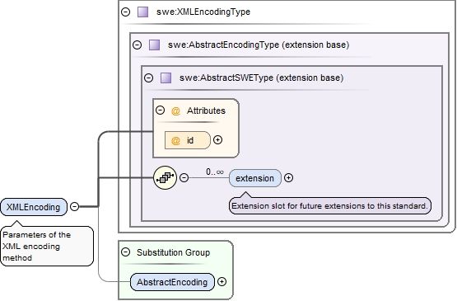Collapse the Substitution Group box
The width and height of the screenshot is (457, 301).
click(126, 252)
